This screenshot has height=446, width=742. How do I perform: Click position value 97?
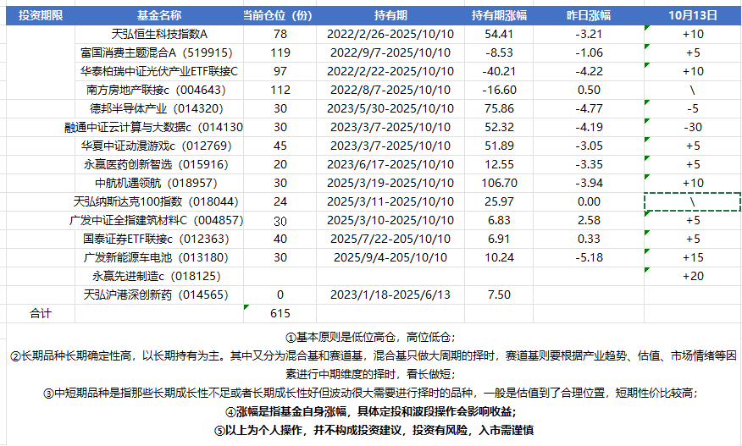pyautogui.click(x=280, y=71)
